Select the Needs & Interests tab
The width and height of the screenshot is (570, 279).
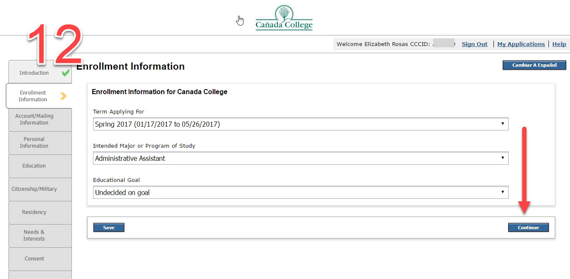point(34,236)
